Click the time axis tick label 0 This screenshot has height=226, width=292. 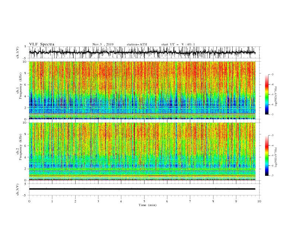(29, 201)
